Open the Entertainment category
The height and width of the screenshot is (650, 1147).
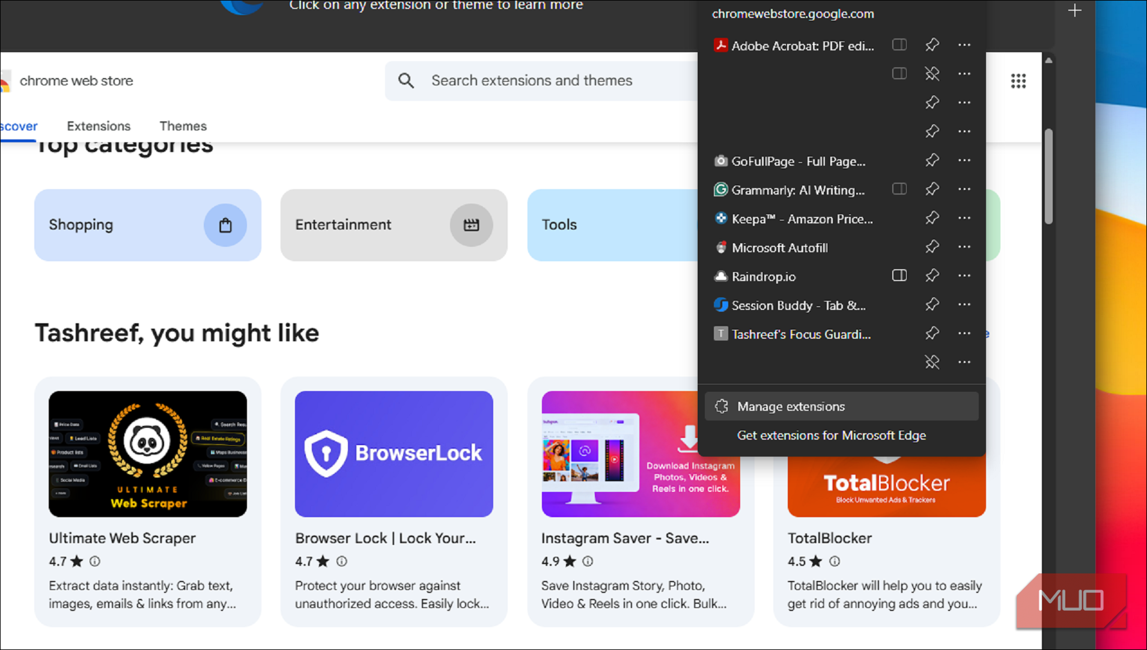coord(394,225)
